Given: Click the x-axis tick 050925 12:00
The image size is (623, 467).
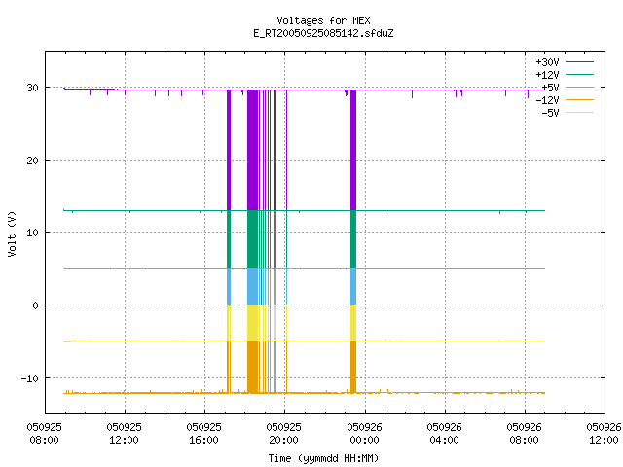Looking at the screenshot, I should coord(124,434).
